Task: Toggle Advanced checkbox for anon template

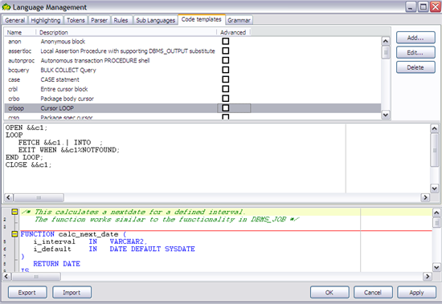Action: (226, 41)
